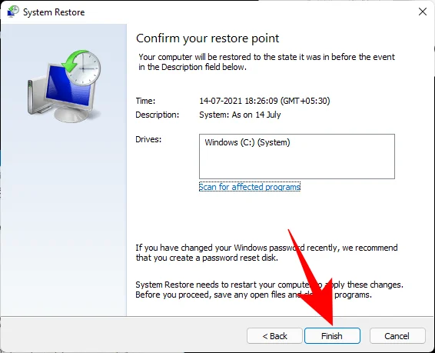Select Windows (C:) (System) drive entry
The image size is (435, 353).
click(x=247, y=142)
